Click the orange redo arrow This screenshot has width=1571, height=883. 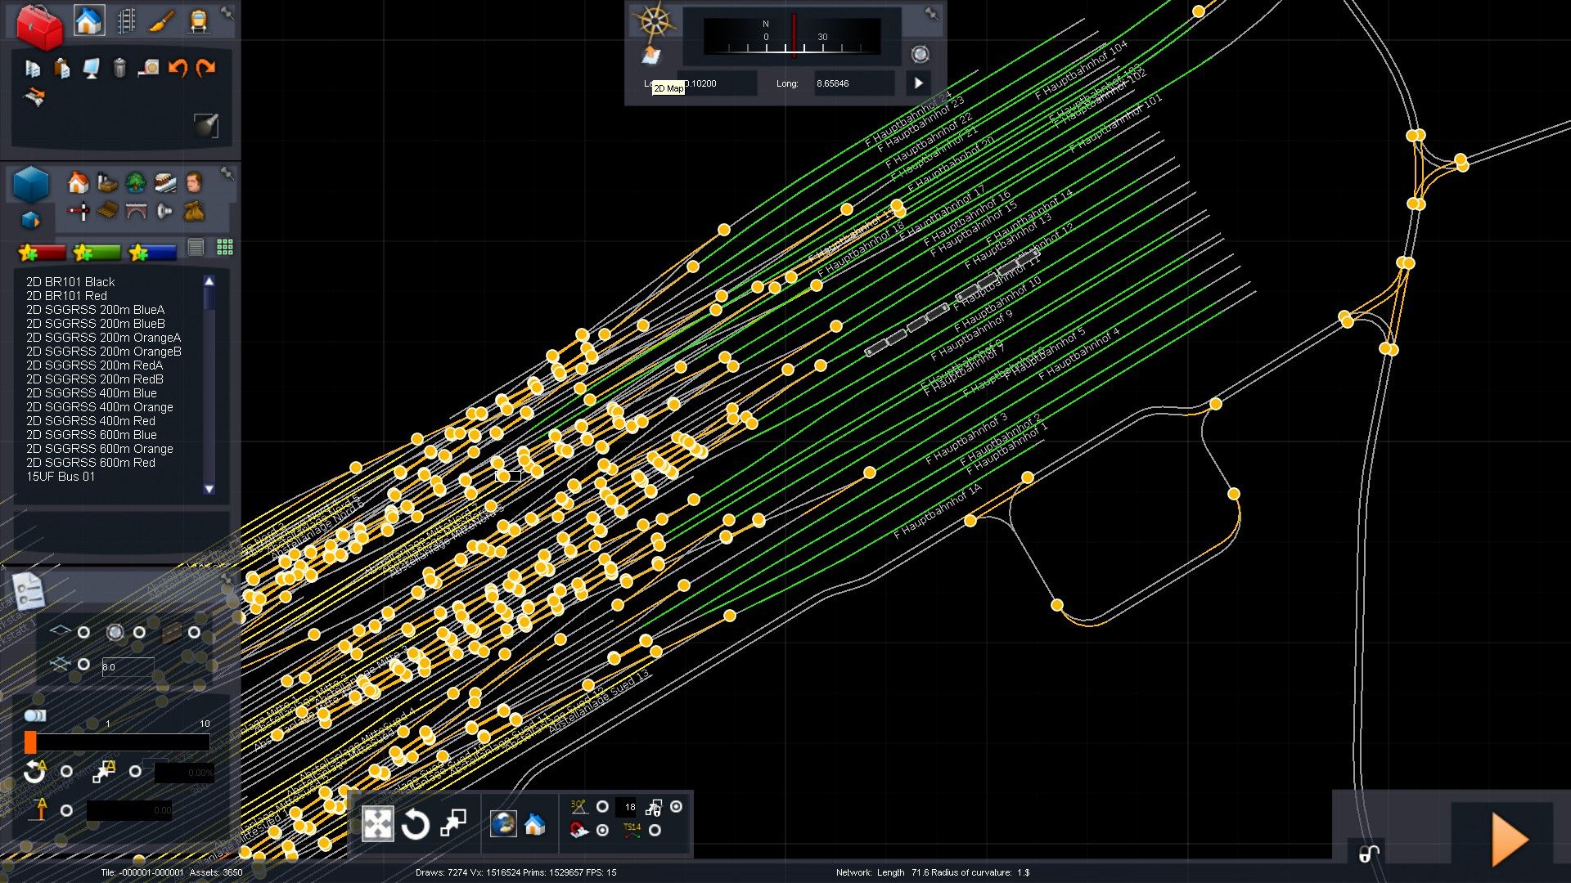click(206, 68)
